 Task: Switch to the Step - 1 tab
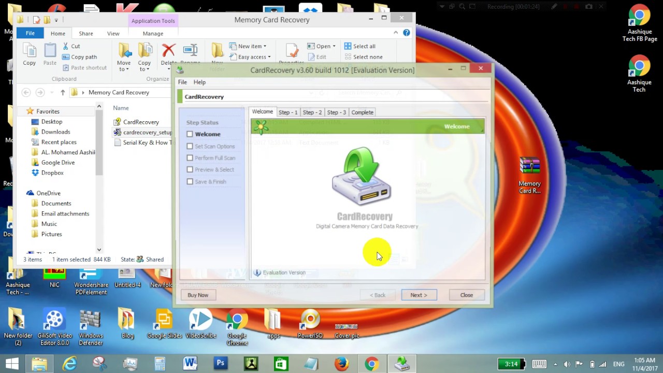[x=288, y=112]
